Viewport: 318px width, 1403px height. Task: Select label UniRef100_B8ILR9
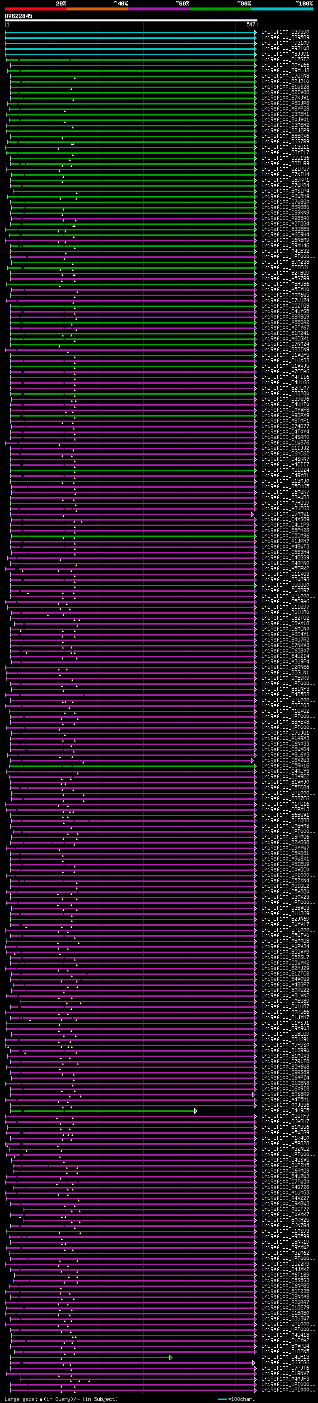click(285, 163)
